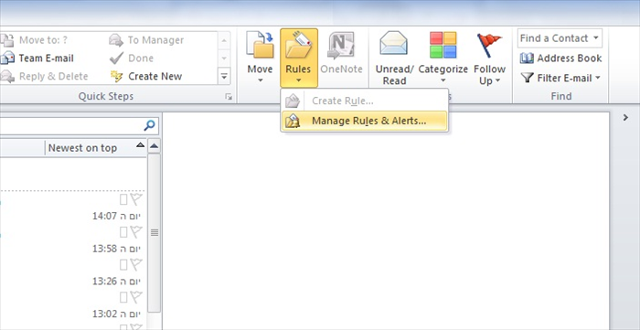Flag the 13:26 message

tap(136, 265)
